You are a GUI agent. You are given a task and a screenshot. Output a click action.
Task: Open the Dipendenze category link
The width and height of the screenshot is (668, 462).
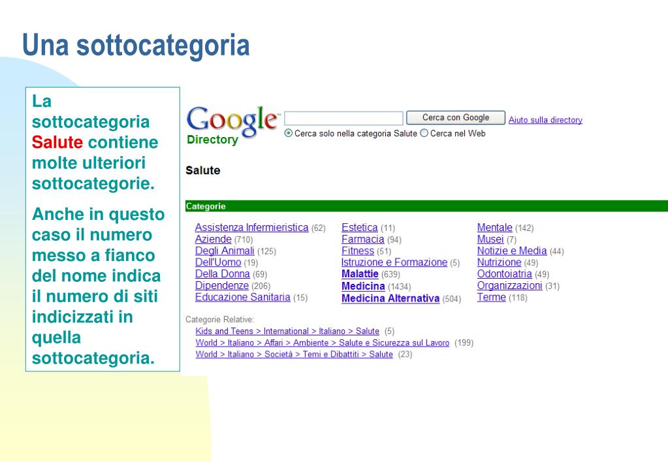tap(222, 285)
